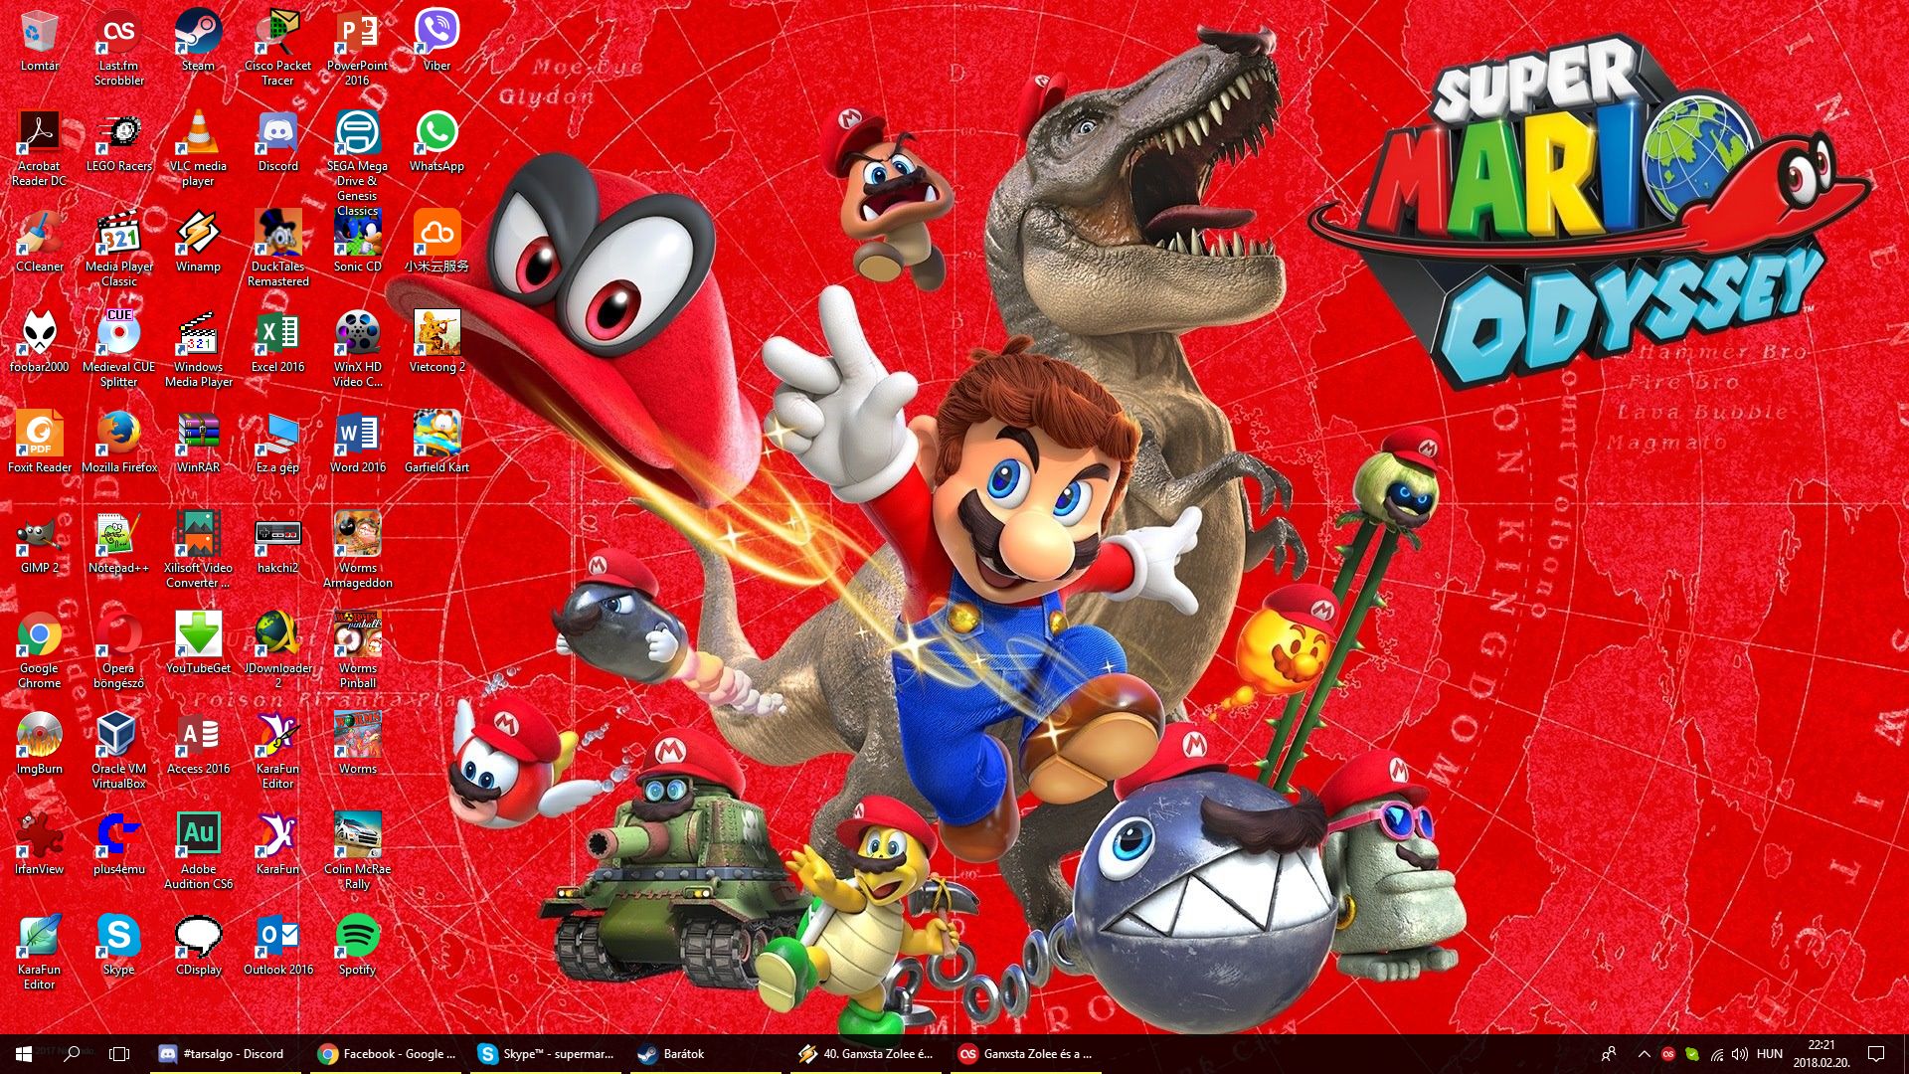Open the GIMP 2 desktop icon
This screenshot has height=1074, width=1909.
(39, 535)
